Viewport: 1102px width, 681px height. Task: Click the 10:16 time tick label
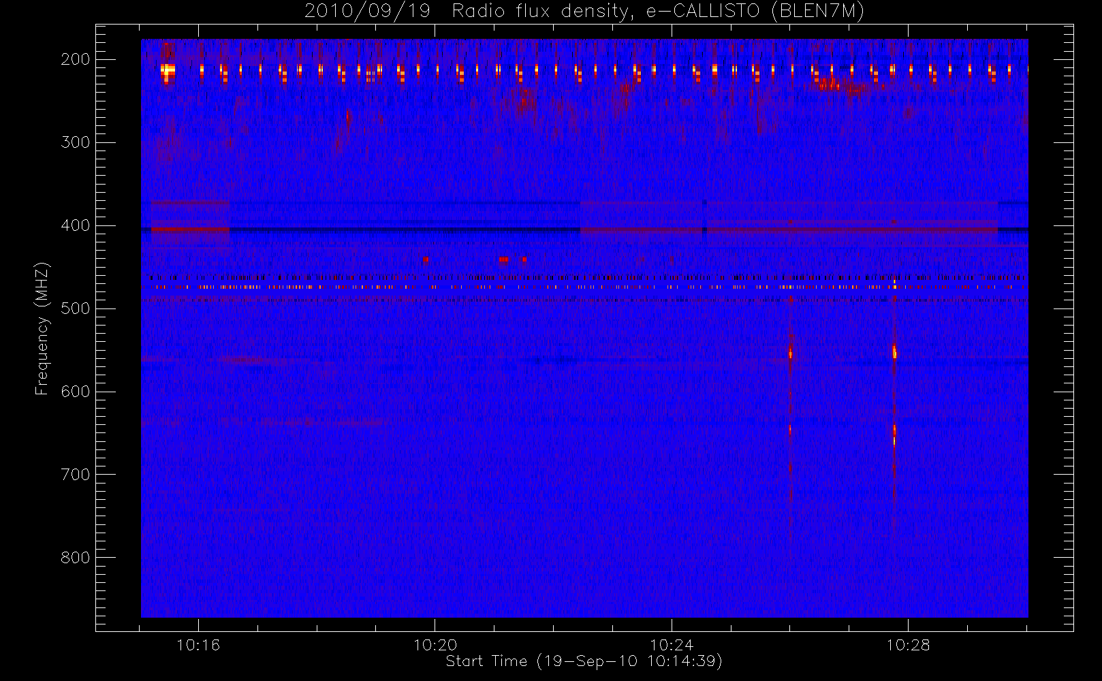pyautogui.click(x=198, y=645)
